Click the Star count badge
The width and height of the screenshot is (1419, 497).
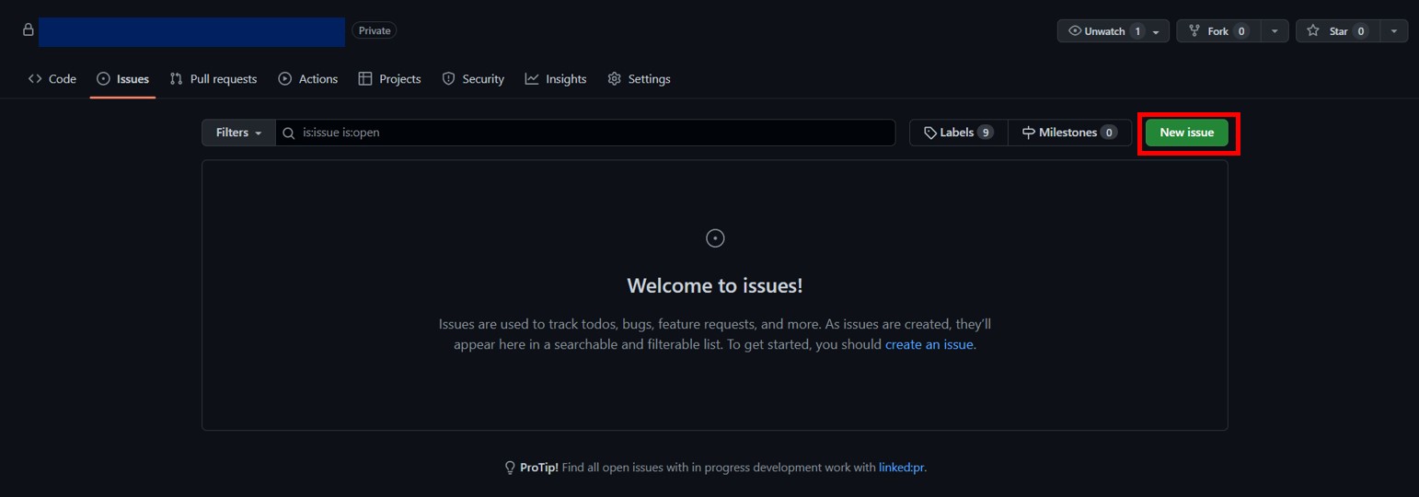pyautogui.click(x=1360, y=31)
